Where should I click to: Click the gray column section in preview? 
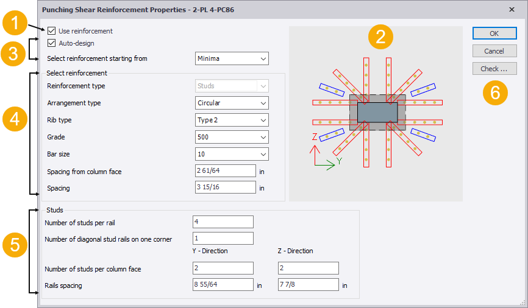pyautogui.click(x=373, y=113)
